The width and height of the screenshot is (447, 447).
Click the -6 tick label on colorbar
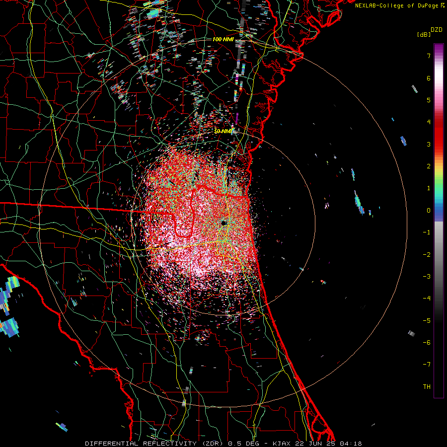click(x=427, y=342)
